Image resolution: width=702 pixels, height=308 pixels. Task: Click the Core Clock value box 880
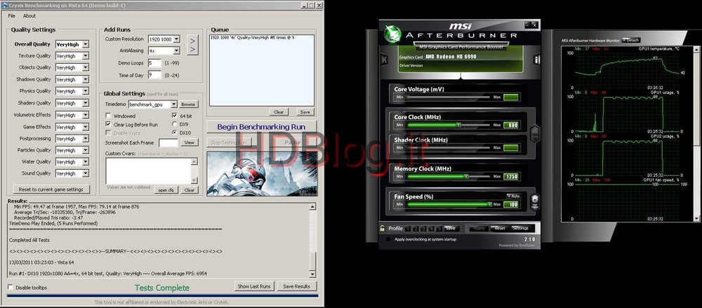click(511, 126)
